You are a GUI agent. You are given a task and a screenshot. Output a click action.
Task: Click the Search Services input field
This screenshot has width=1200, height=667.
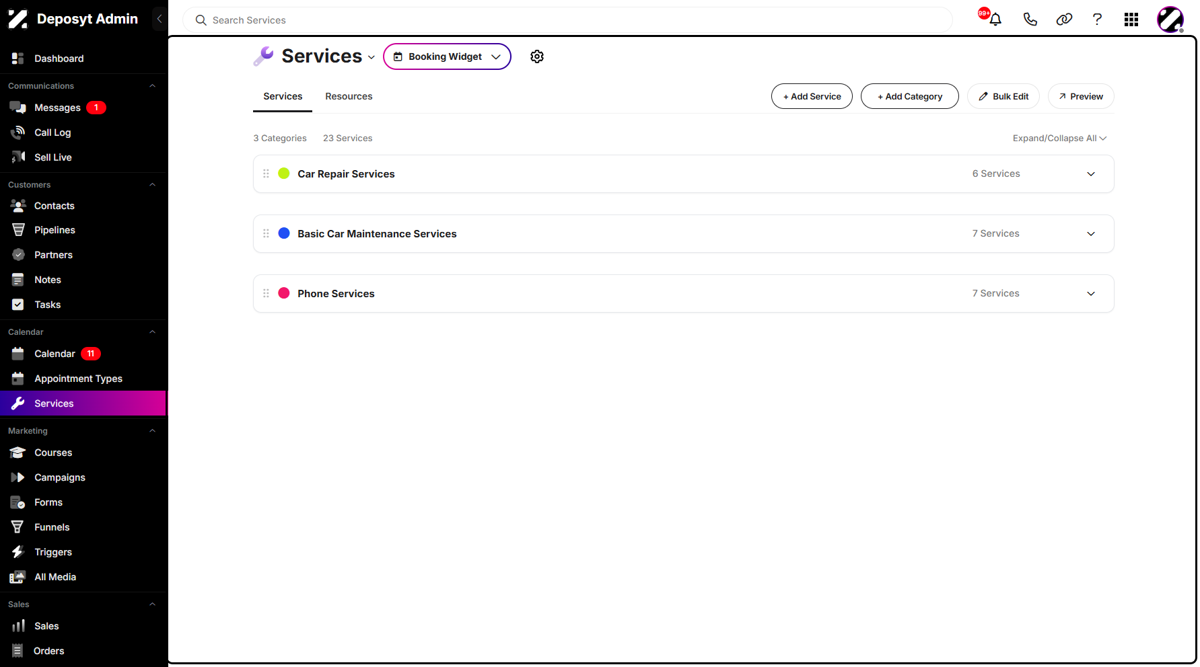click(567, 20)
